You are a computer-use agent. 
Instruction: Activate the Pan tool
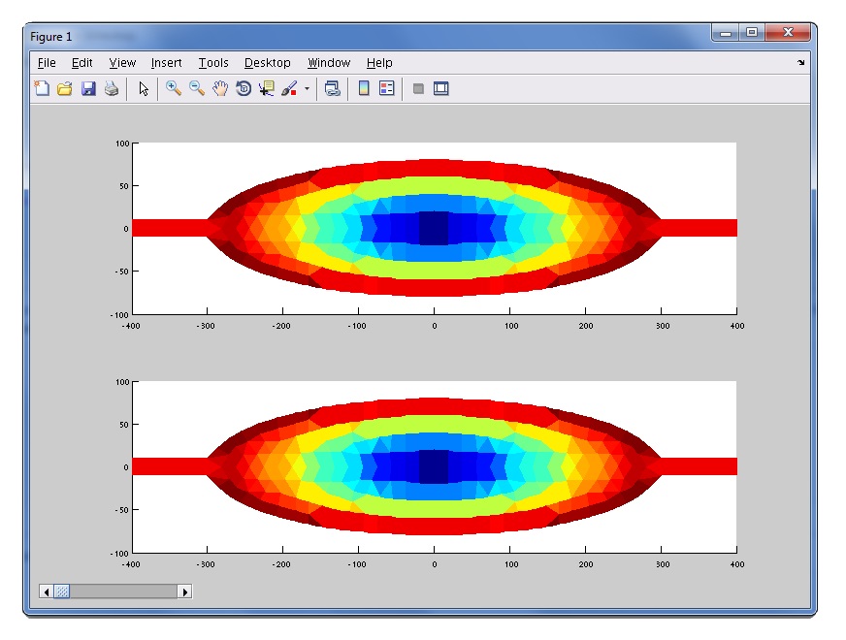(219, 88)
